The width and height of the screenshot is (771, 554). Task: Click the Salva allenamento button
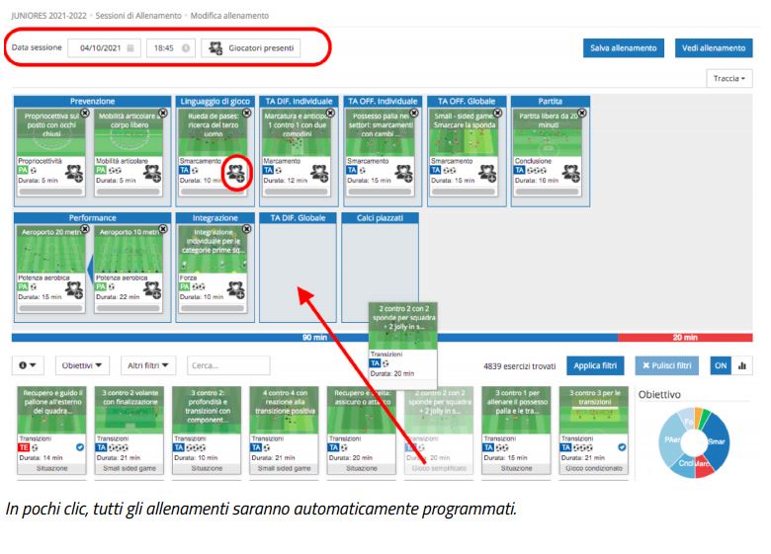point(623,47)
